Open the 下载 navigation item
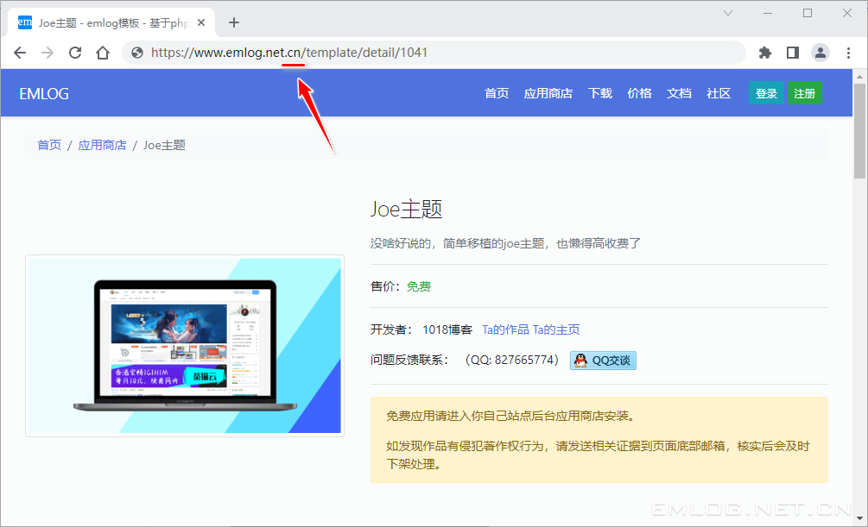 tap(600, 93)
